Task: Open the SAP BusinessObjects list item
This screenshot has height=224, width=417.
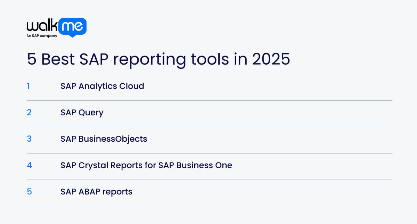Action: [x=104, y=139]
